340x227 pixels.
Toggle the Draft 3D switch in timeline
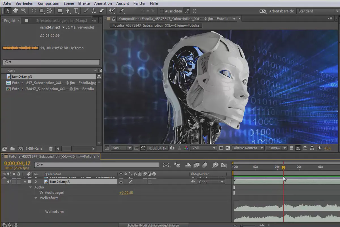tap(178, 165)
